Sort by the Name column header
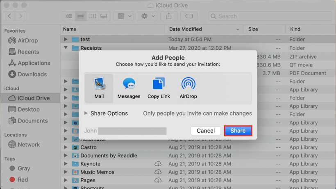This screenshot has height=189, width=336. coord(112,29)
